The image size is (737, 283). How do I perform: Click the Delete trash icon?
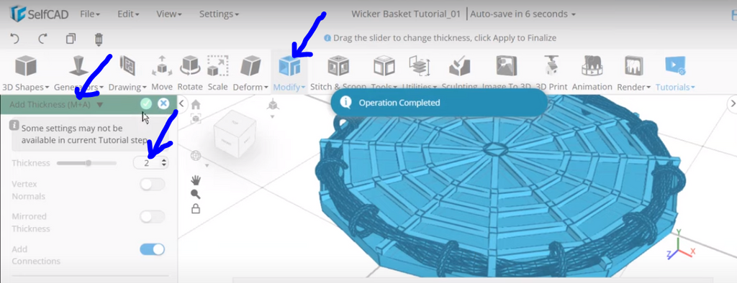point(99,39)
